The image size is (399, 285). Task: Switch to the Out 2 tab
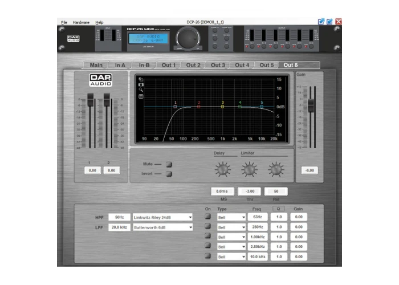click(193, 65)
